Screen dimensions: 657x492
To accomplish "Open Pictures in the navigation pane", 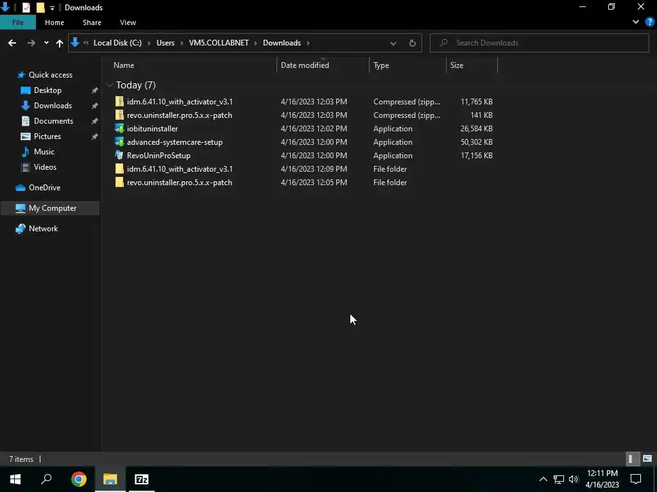I will click(47, 136).
